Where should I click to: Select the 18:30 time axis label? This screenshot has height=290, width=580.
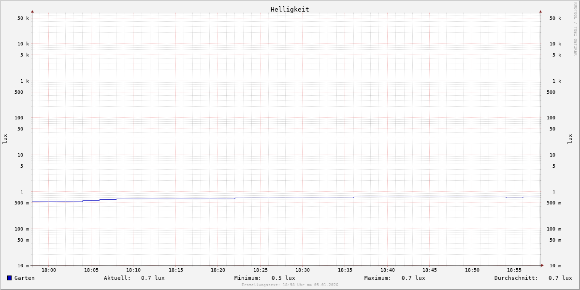pos(303,270)
